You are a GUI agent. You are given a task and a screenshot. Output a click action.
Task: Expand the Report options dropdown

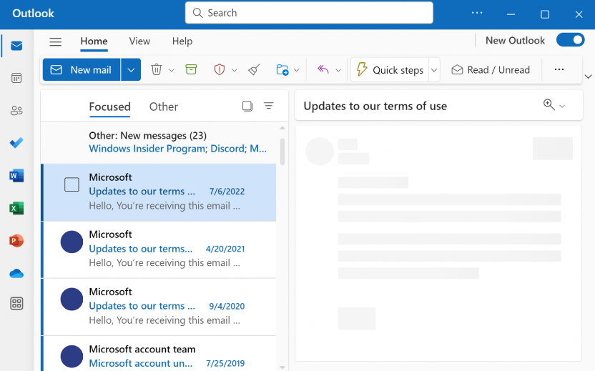pyautogui.click(x=235, y=70)
